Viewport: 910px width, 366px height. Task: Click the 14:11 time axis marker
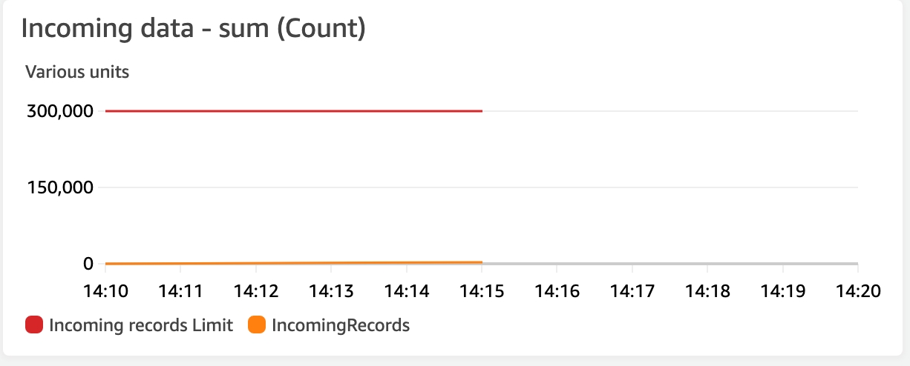point(180,290)
